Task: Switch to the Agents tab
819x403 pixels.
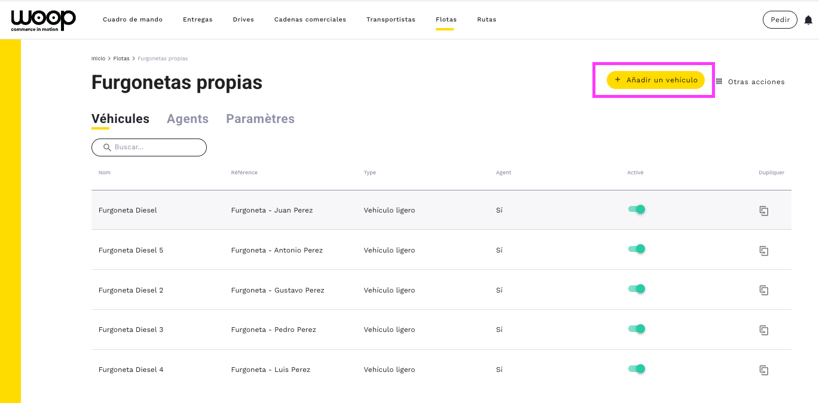Action: tap(187, 119)
